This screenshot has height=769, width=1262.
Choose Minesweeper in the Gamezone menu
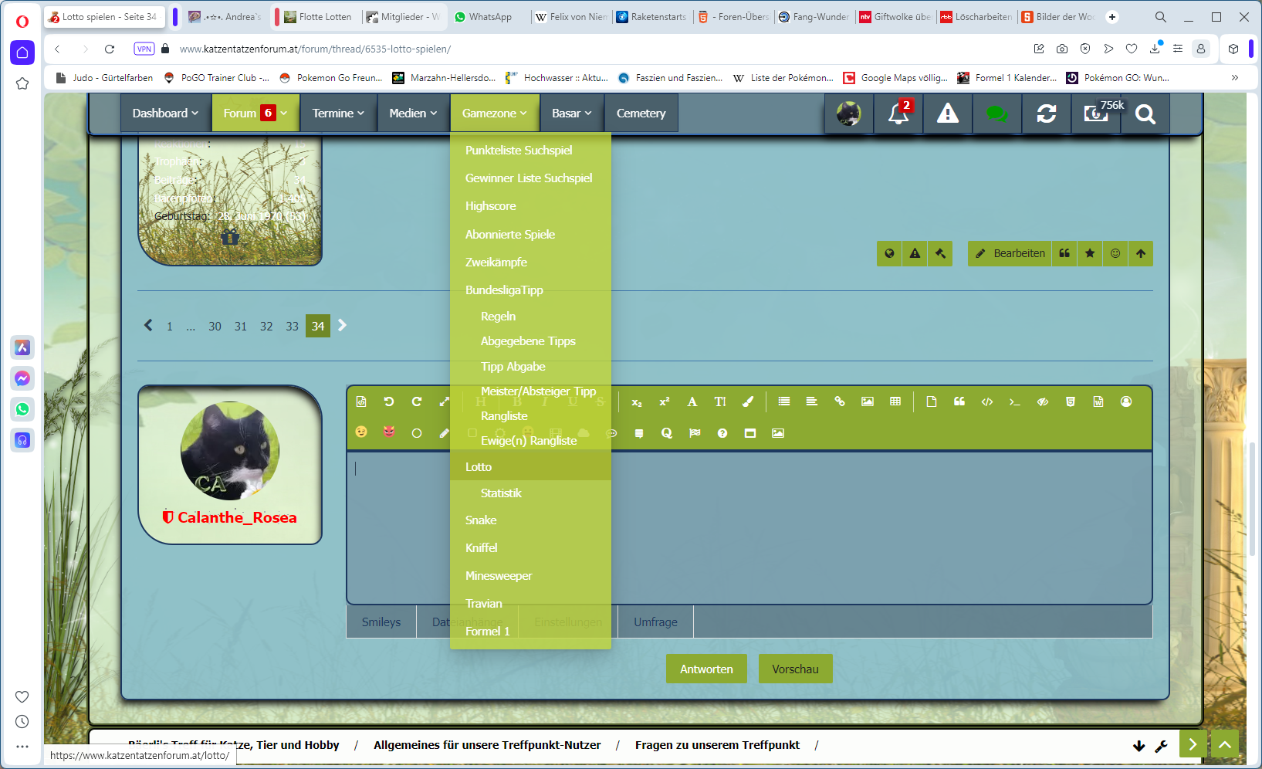tap(530, 576)
